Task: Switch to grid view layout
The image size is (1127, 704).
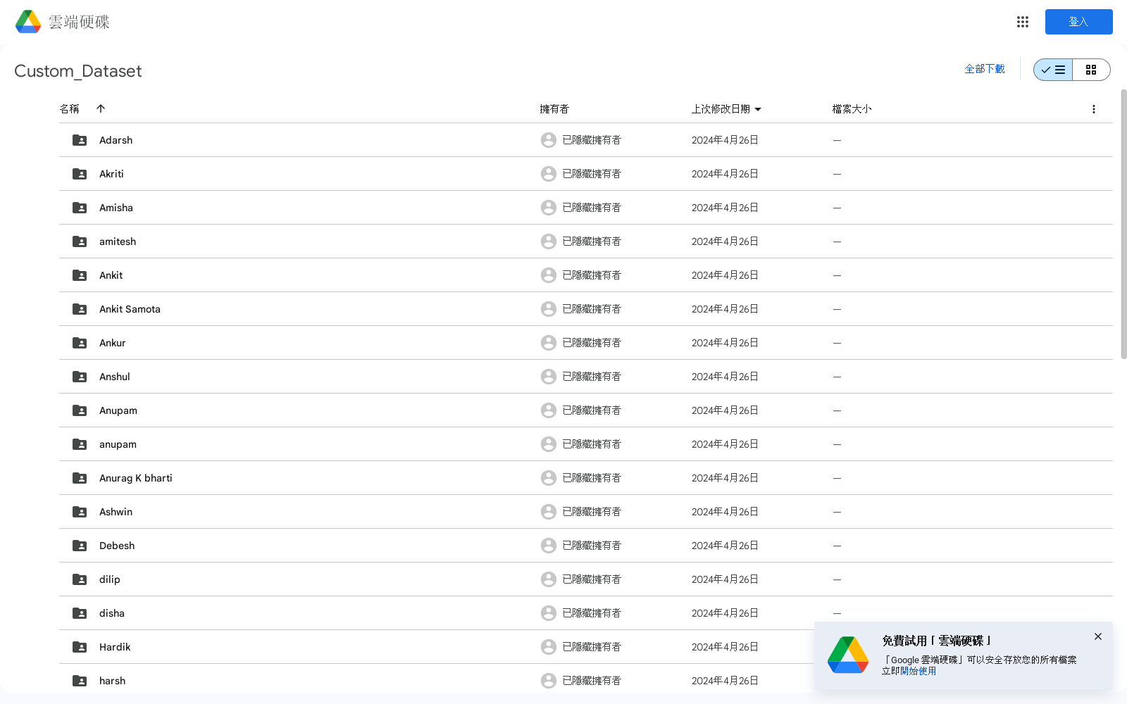Action: (1091, 70)
